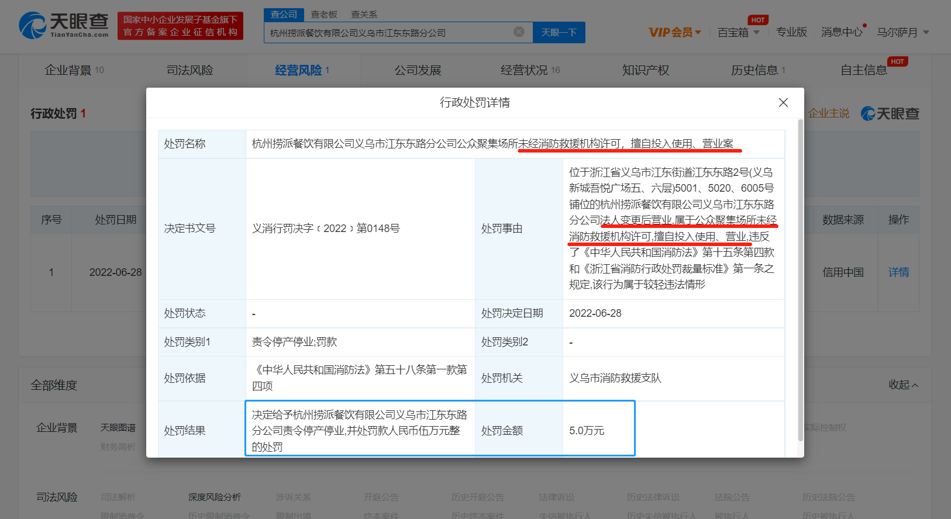Click the dialog vertical scrollbar

click(800, 281)
